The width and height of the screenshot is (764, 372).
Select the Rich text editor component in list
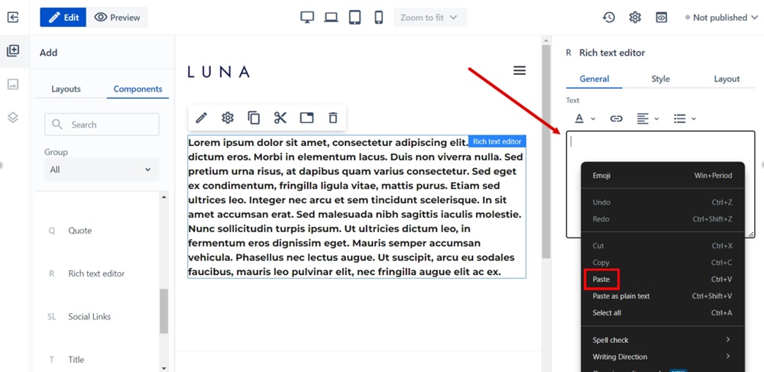pos(97,273)
